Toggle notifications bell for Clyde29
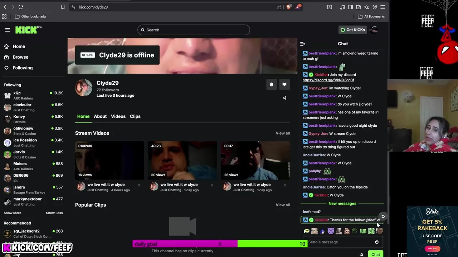The height and width of the screenshot is (257, 458). click(271, 85)
